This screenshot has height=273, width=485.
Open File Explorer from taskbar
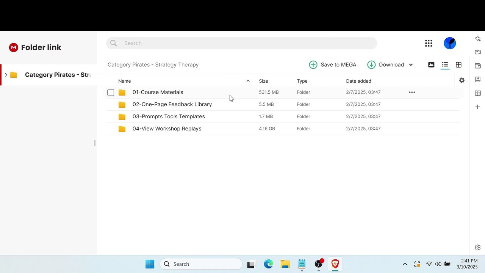[x=285, y=264]
